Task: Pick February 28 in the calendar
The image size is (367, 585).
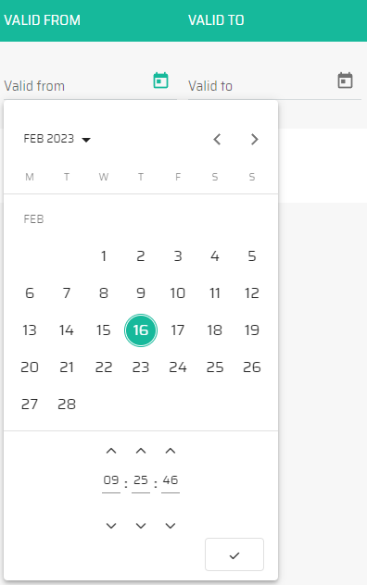Action: (67, 405)
